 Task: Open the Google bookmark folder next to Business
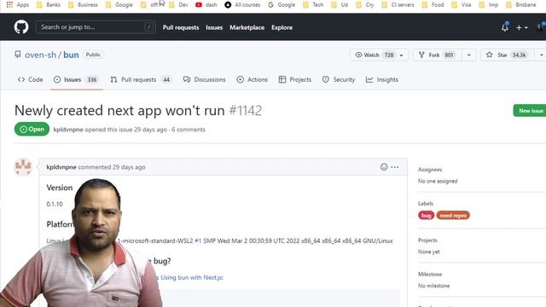[x=119, y=4]
